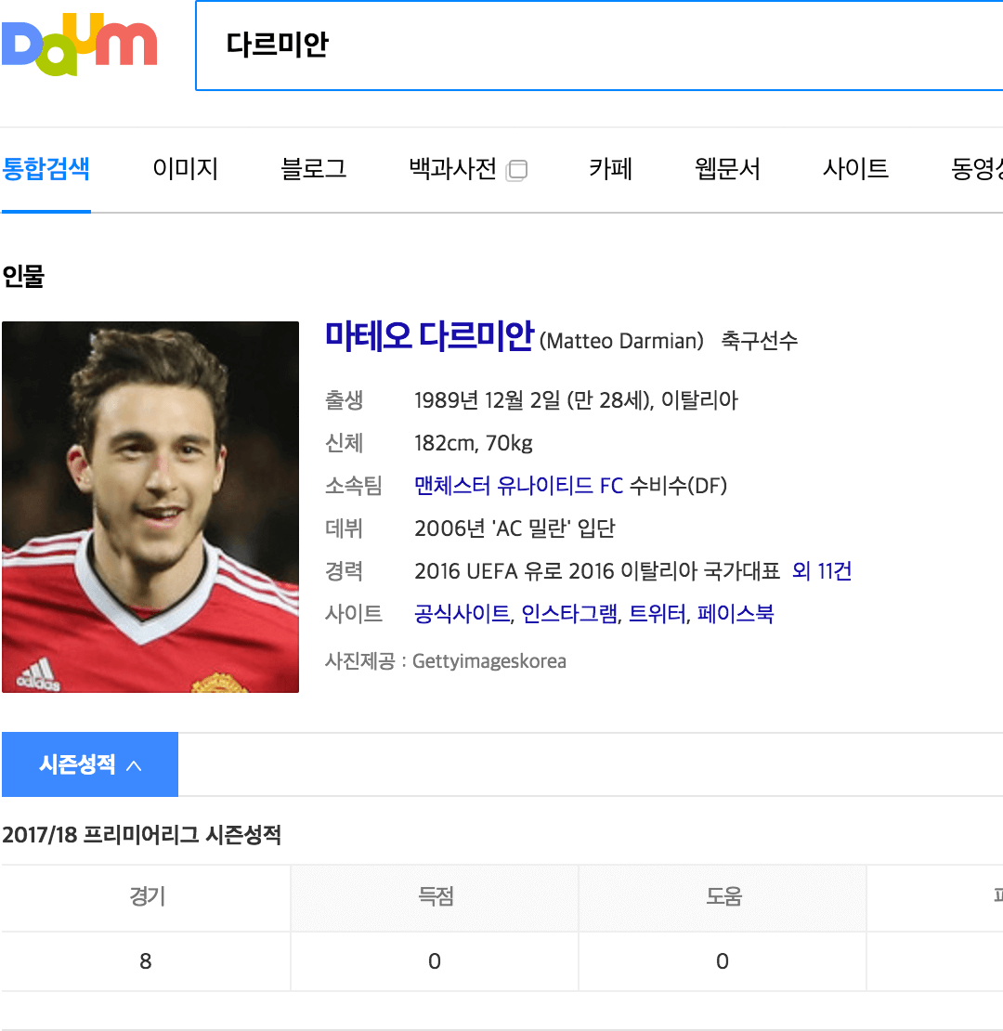Screen dimensions: 1003x1031
Task: Click the 경기 value 8
Action: (x=146, y=961)
